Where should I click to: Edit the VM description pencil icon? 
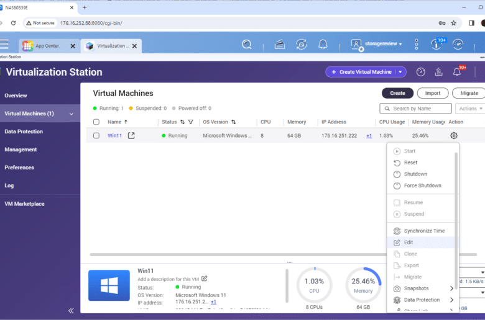coord(205,278)
